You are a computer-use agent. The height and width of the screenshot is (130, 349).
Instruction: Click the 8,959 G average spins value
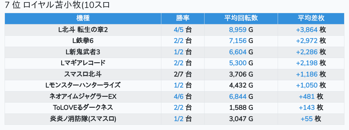click(x=241, y=30)
